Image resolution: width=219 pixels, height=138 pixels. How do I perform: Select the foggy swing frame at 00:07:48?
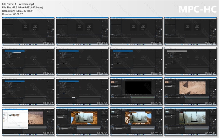pos(190,121)
